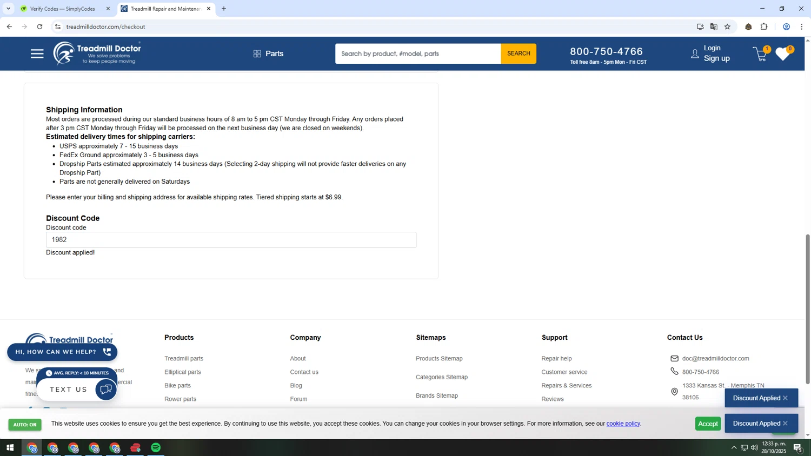Open the Elliptical parts footer link
This screenshot has width=811, height=456.
[183, 372]
